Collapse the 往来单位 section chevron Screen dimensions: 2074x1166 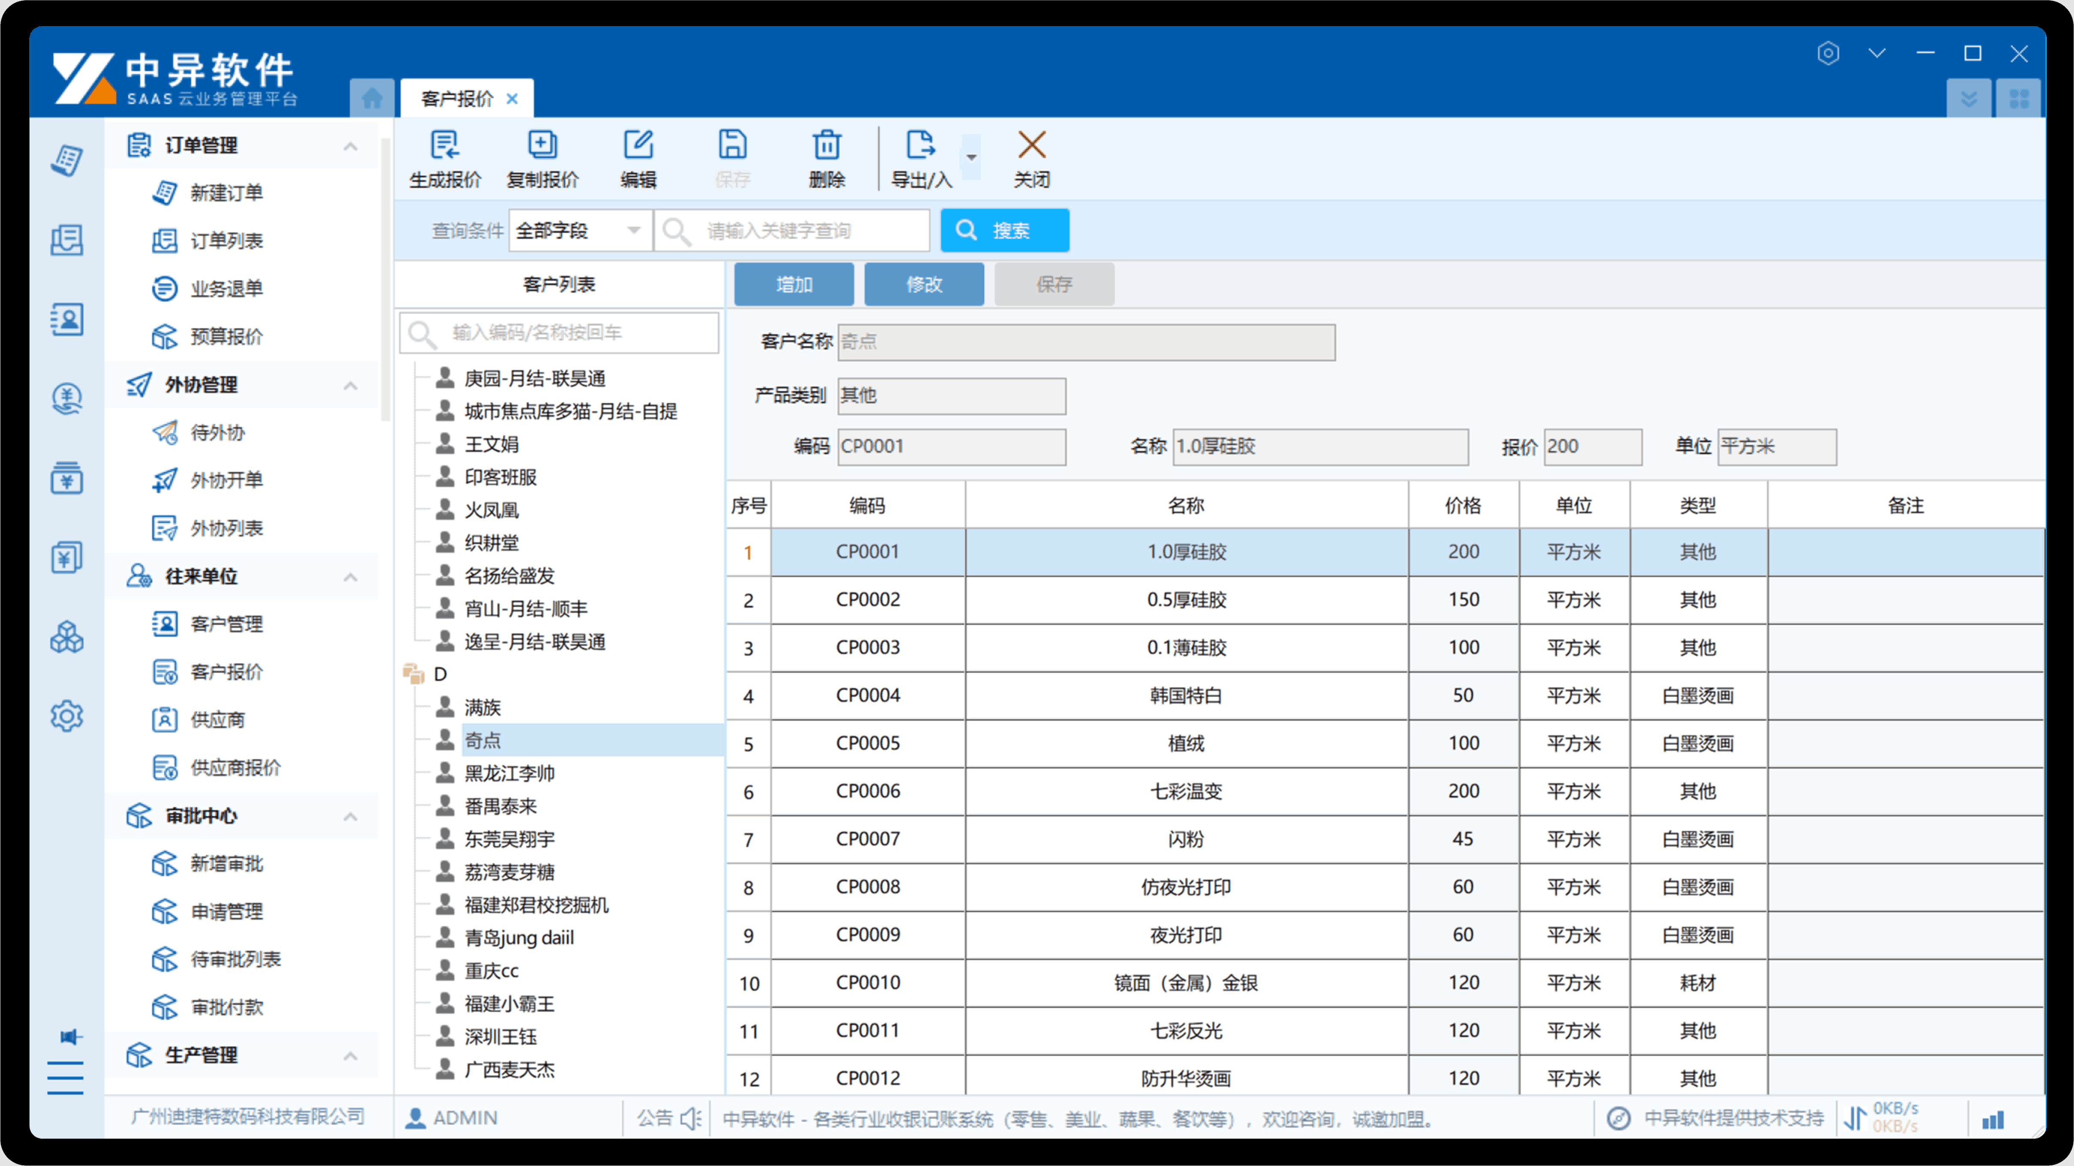(x=350, y=577)
